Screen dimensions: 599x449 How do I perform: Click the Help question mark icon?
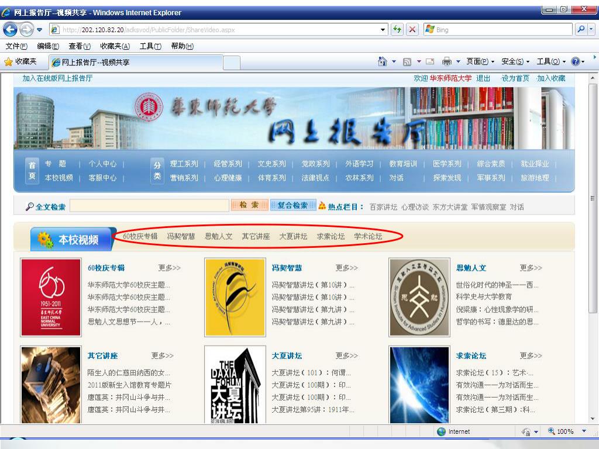[576, 61]
